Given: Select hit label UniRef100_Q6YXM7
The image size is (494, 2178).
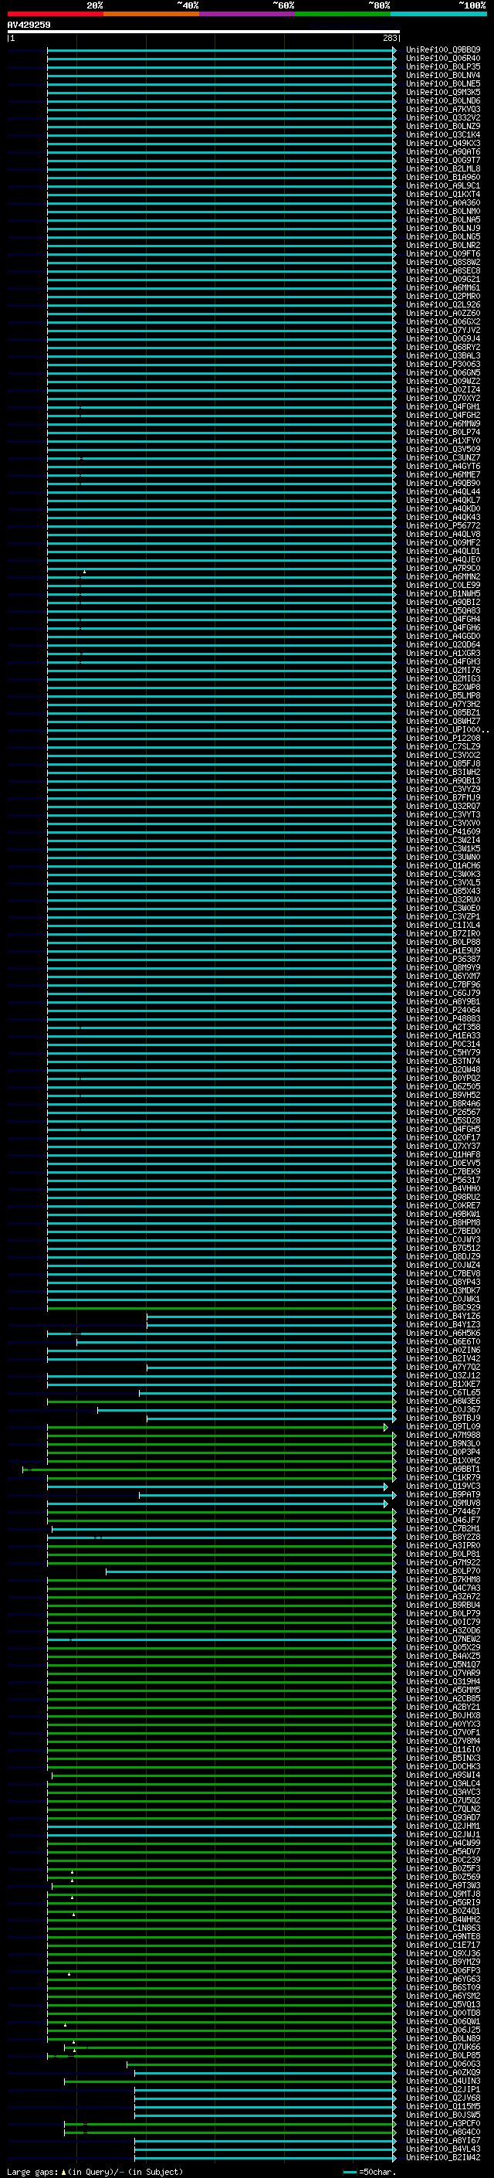Looking at the screenshot, I should 442,976.
